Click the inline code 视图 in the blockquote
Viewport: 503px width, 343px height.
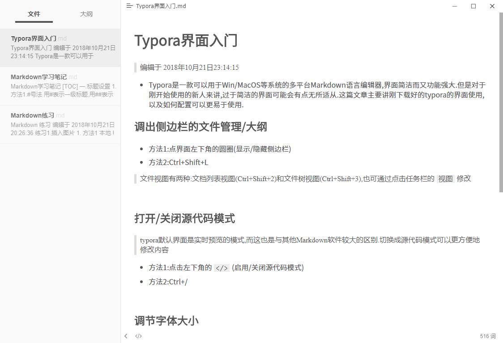pos(445,179)
